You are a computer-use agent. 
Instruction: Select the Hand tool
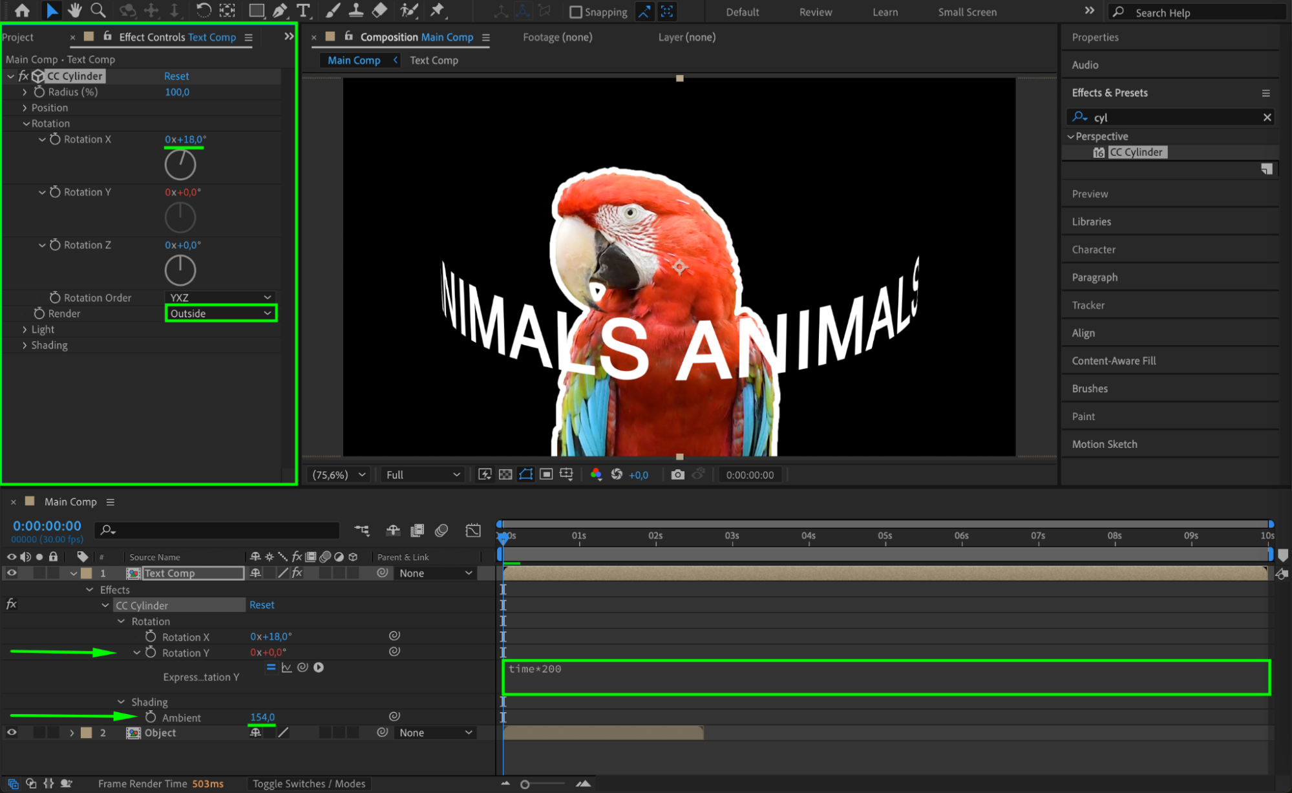(x=75, y=10)
